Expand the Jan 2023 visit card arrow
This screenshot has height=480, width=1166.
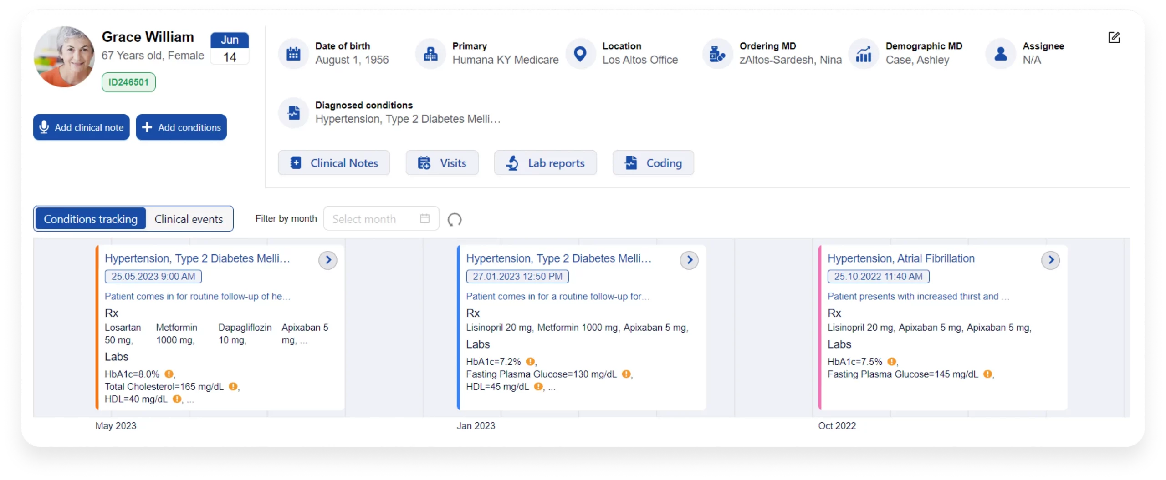[689, 260]
